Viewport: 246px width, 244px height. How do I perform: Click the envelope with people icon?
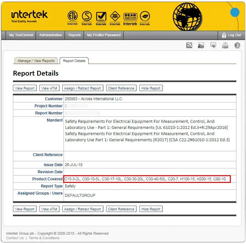[201, 46]
